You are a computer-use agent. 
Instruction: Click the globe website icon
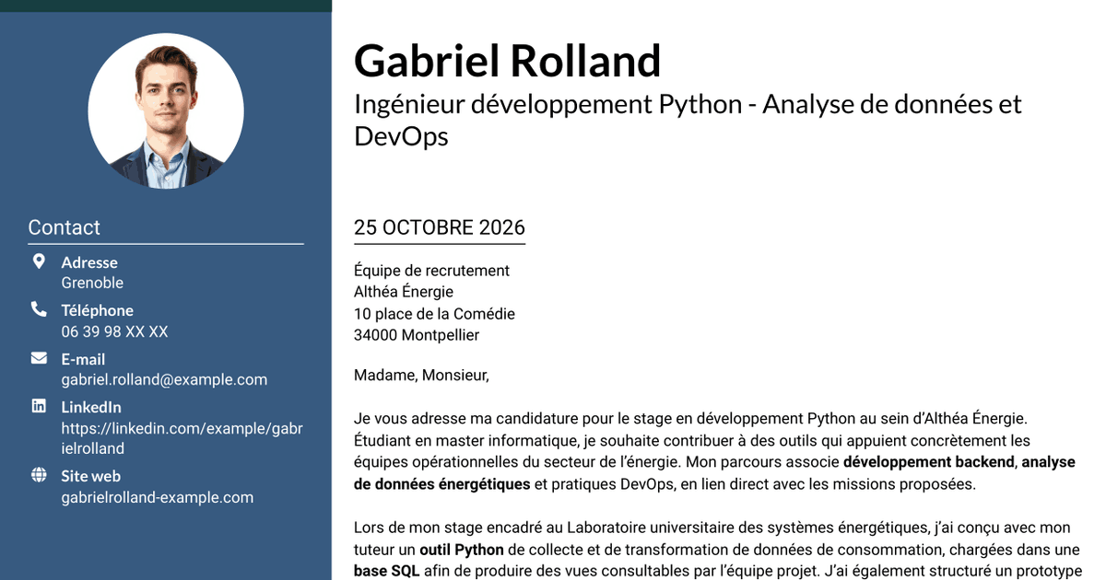[39, 475]
